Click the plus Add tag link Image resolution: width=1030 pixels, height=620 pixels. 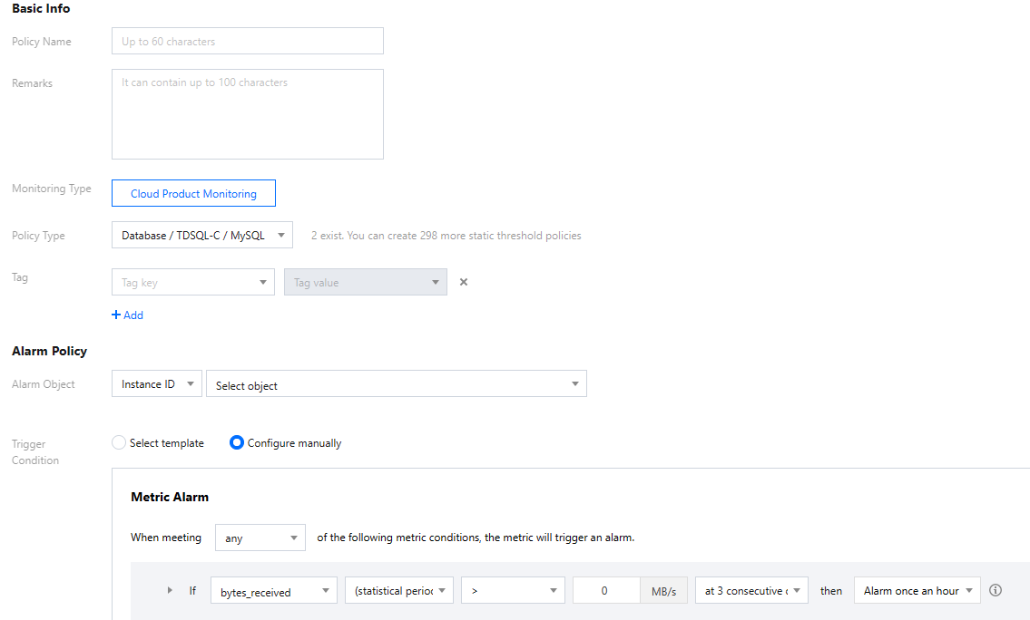[127, 315]
